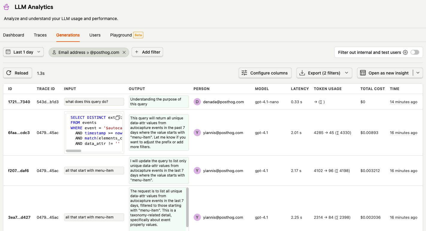Click the '14 minutes ago' time value
Screen dimensions: 426x231
point(404,102)
